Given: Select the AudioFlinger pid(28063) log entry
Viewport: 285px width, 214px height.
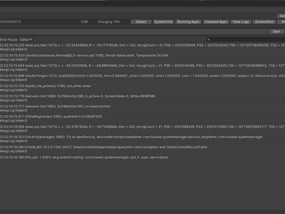Looking at the screenshot, I should pyautogui.click(x=142, y=78).
